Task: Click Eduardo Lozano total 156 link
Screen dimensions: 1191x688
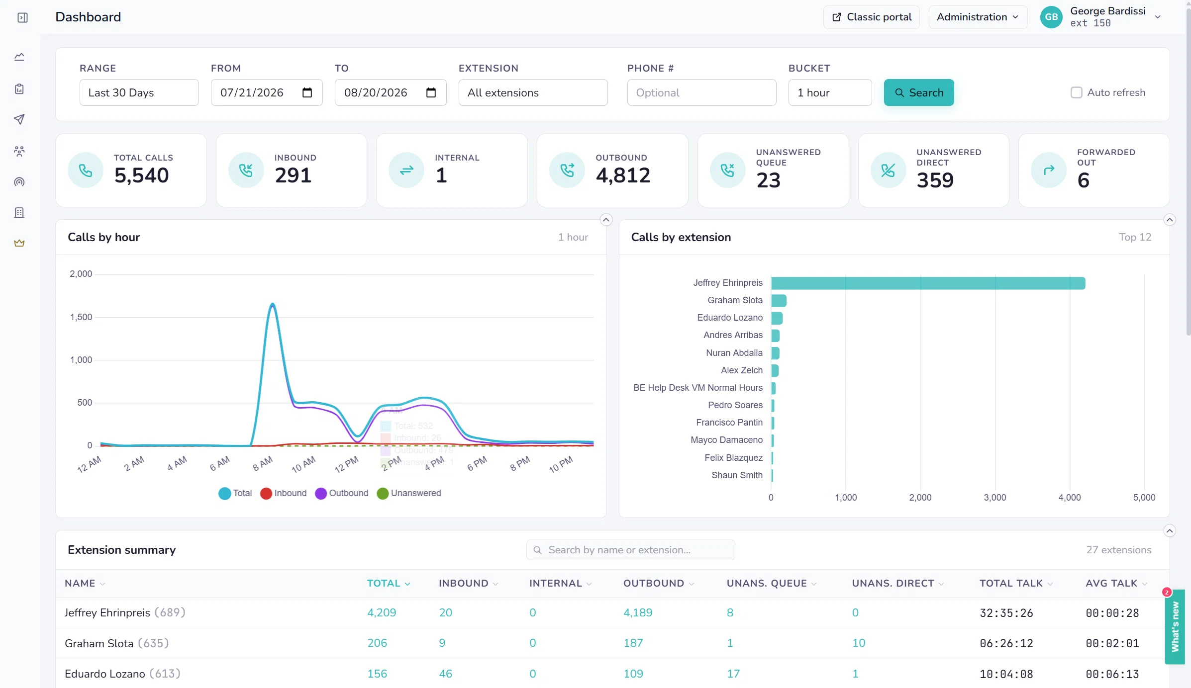Action: click(x=377, y=674)
